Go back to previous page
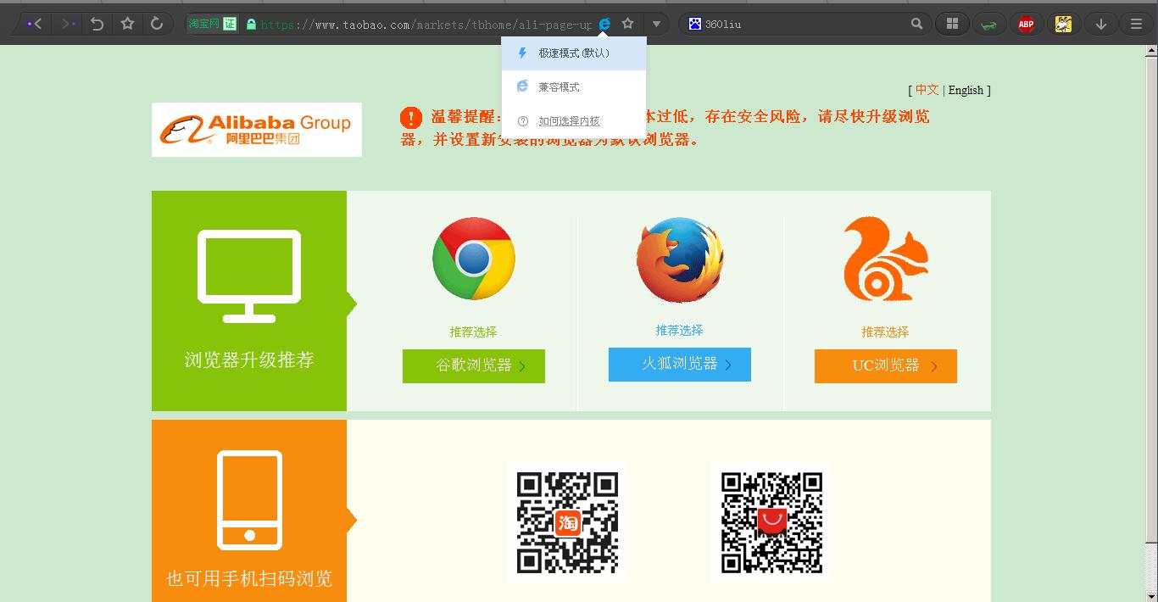The height and width of the screenshot is (602, 1158). (x=34, y=24)
